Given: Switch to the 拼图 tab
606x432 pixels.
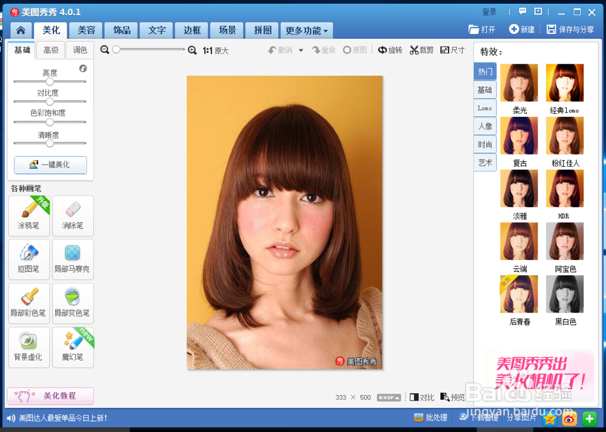Looking at the screenshot, I should click(x=262, y=30).
